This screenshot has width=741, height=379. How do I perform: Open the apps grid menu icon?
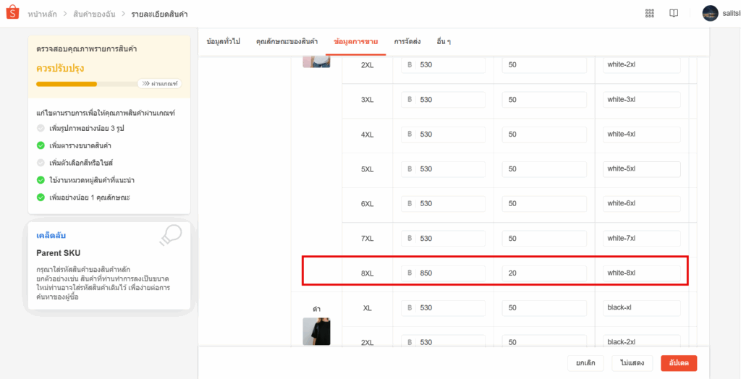click(x=649, y=13)
